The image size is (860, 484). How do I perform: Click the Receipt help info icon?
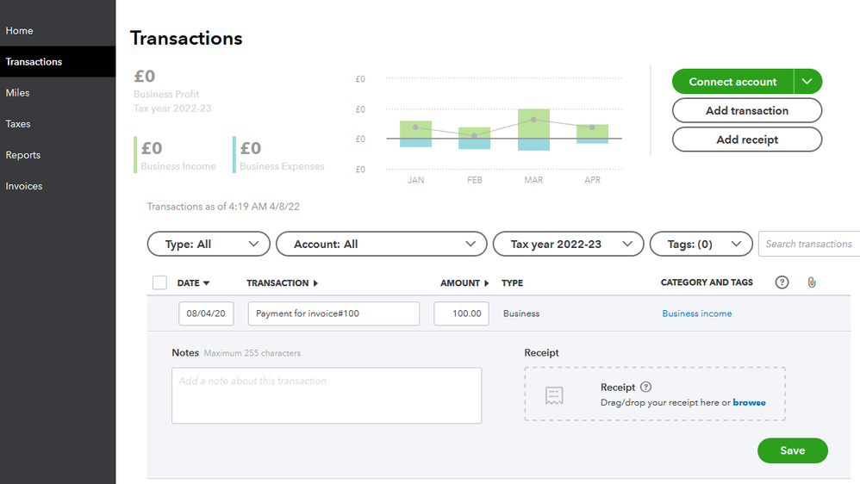click(x=646, y=388)
